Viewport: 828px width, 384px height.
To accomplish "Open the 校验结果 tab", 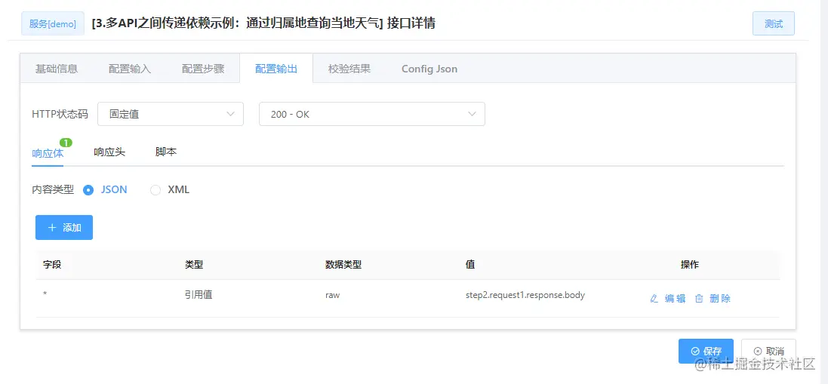I will click(x=349, y=69).
